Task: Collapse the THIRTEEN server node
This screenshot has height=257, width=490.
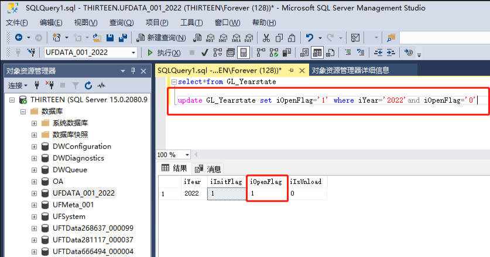Action: click(x=12, y=100)
